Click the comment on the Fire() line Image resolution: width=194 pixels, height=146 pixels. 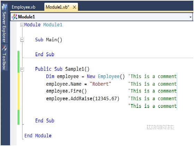152,91
